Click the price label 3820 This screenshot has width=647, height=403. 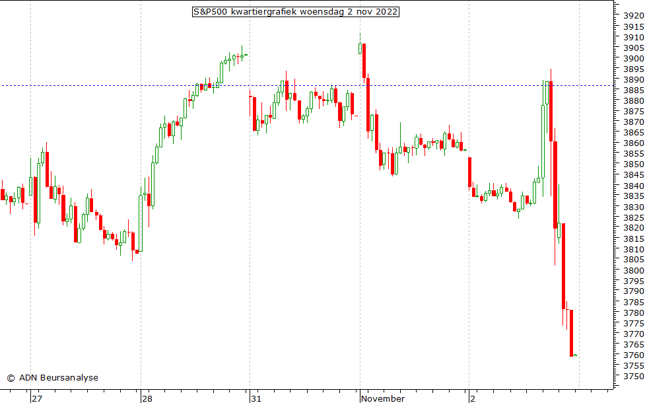pos(633,228)
